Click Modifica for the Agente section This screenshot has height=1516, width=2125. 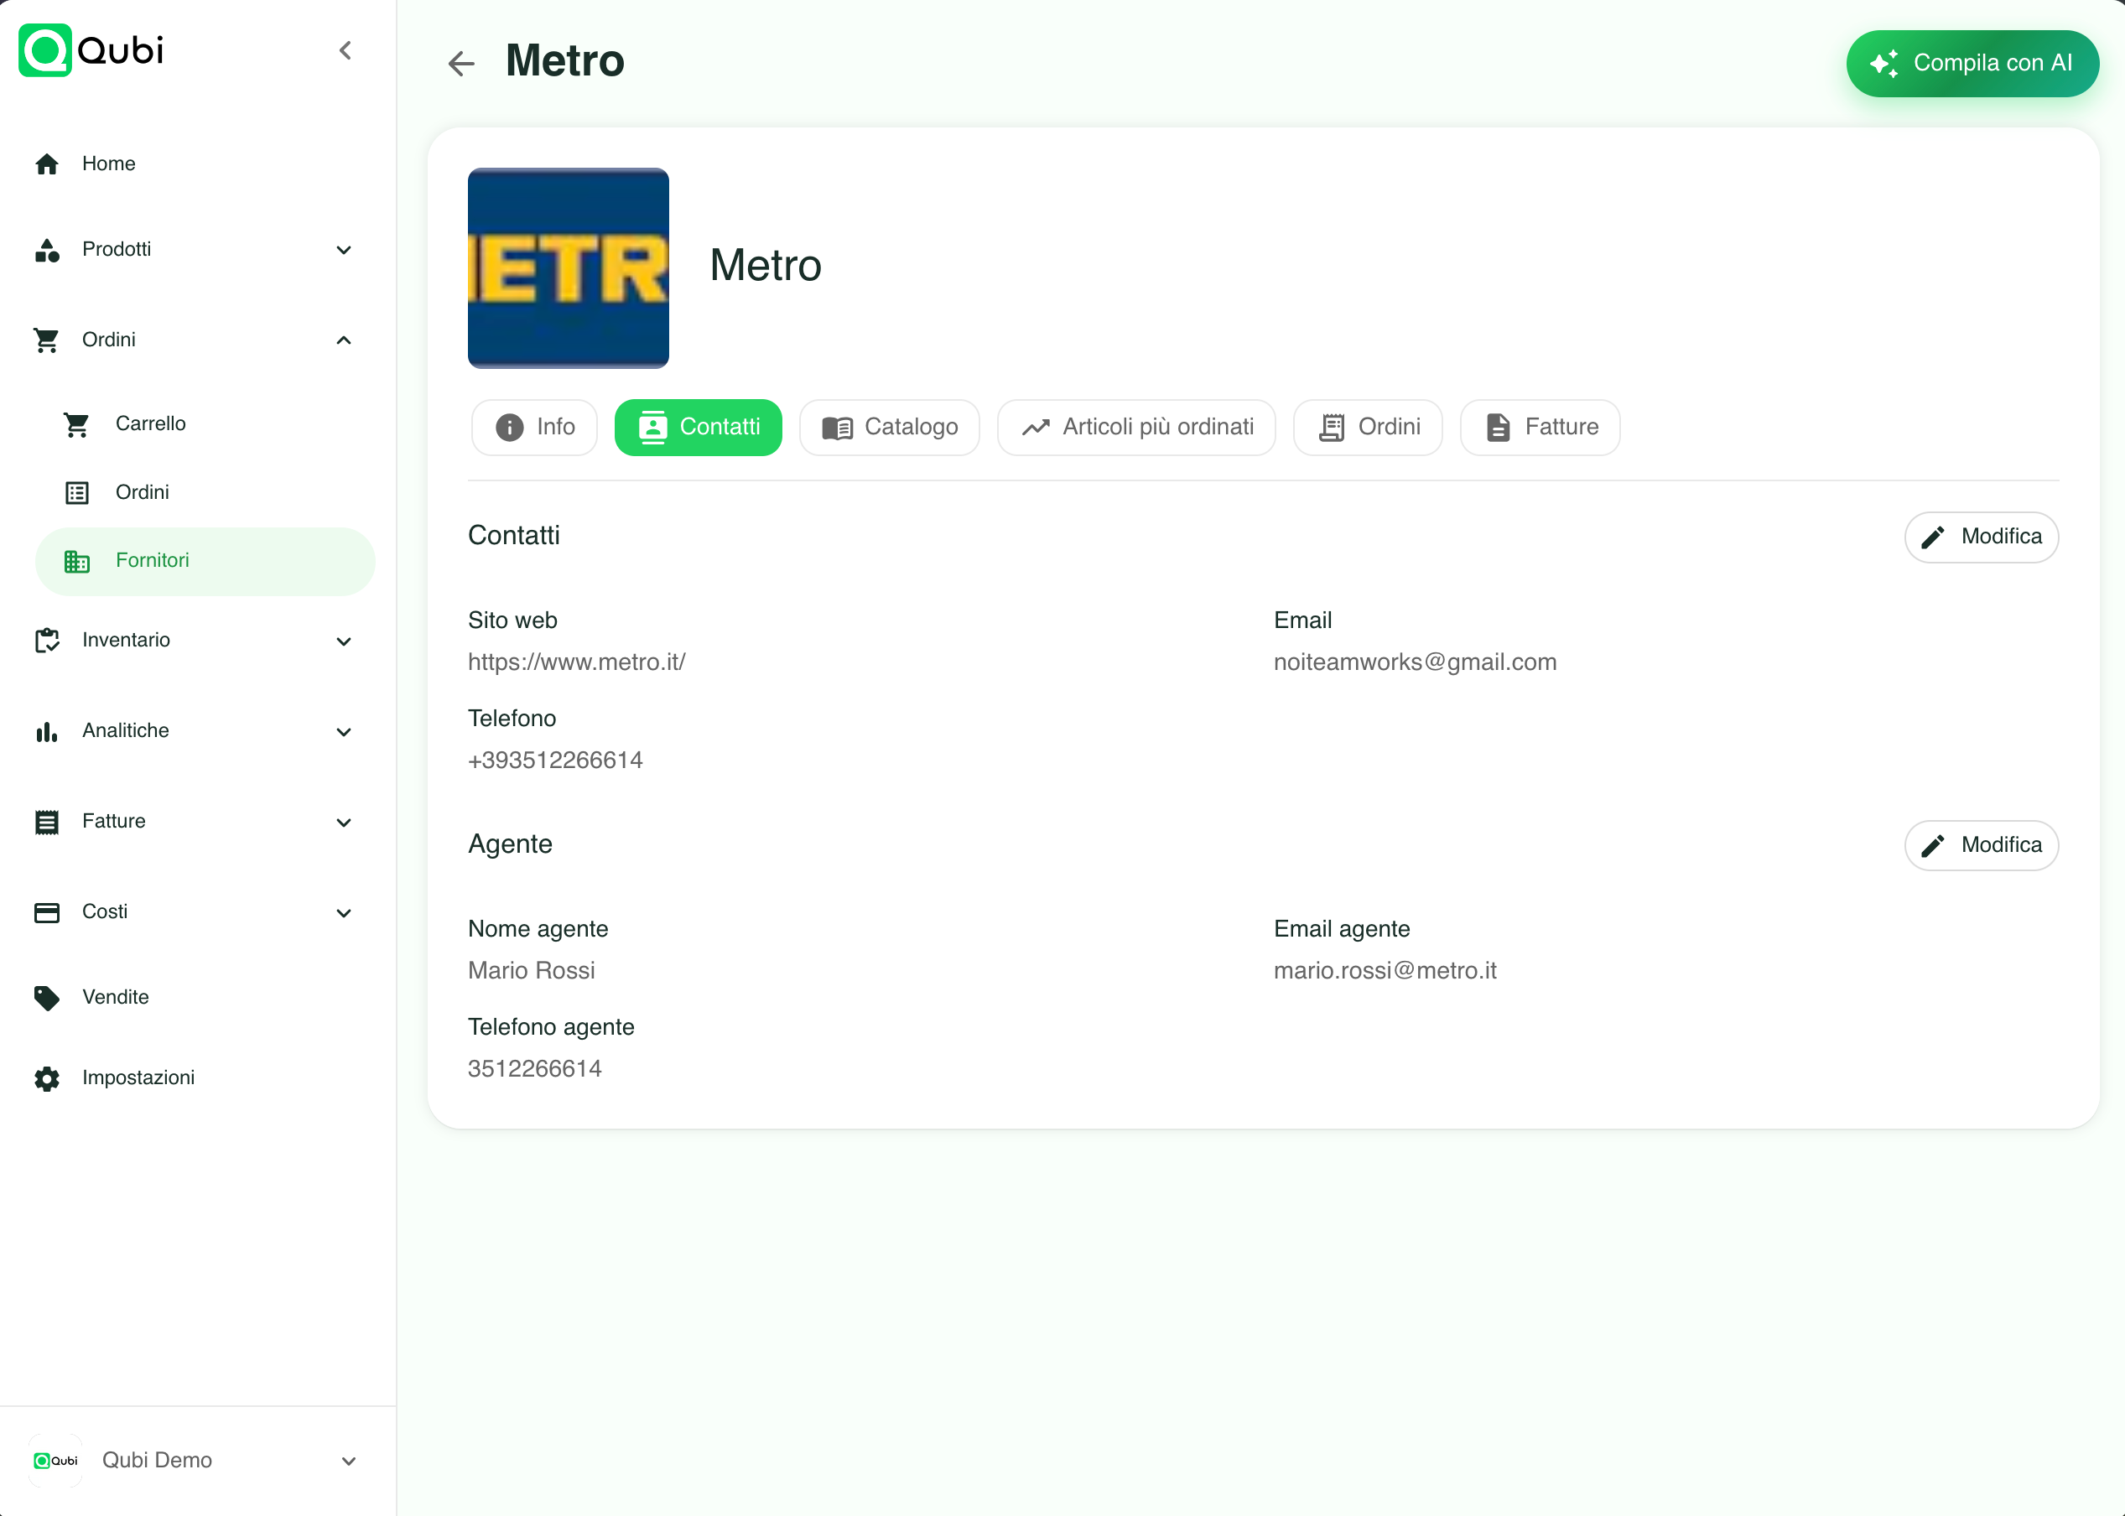point(1982,846)
